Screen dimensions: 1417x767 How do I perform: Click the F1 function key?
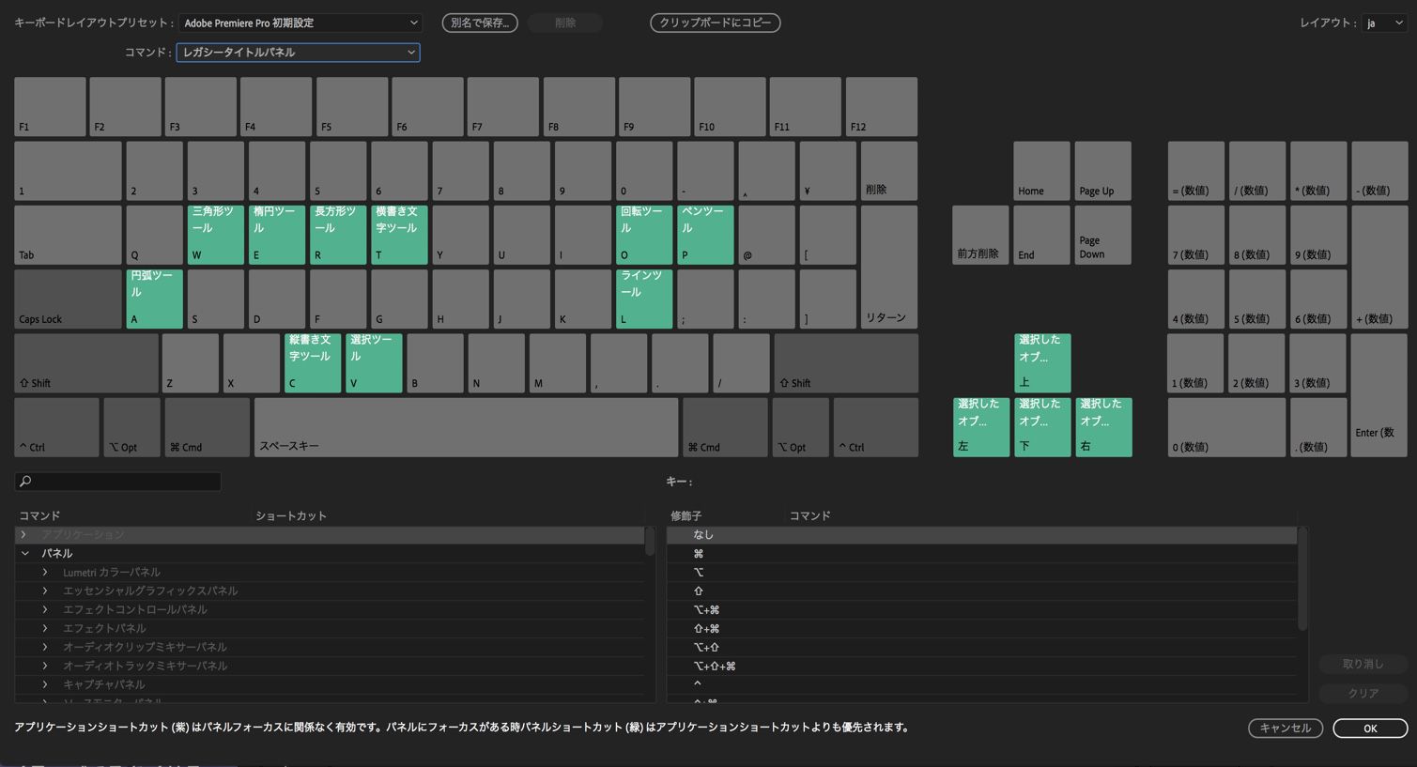[x=50, y=106]
